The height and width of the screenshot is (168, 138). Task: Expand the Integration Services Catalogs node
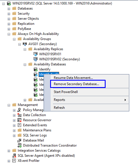9,151
